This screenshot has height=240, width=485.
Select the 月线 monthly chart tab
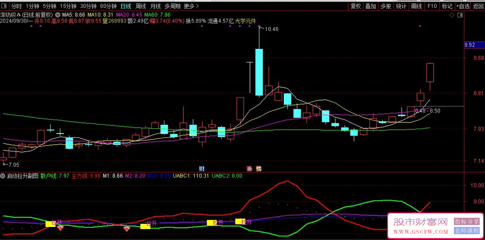(155, 6)
